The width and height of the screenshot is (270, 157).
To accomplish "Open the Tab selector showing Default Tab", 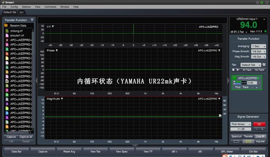I will coord(251,65).
